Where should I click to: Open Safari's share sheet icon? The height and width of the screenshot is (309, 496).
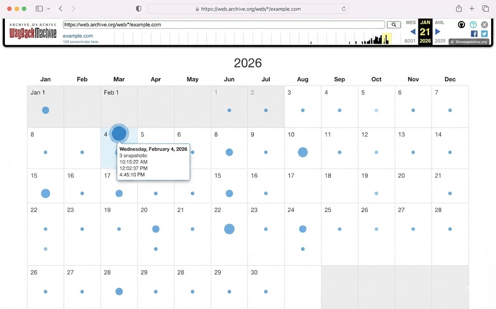tap(458, 8)
